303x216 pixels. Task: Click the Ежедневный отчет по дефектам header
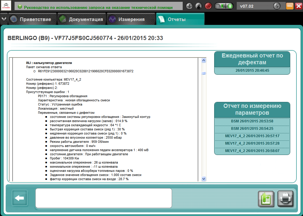[252, 59]
